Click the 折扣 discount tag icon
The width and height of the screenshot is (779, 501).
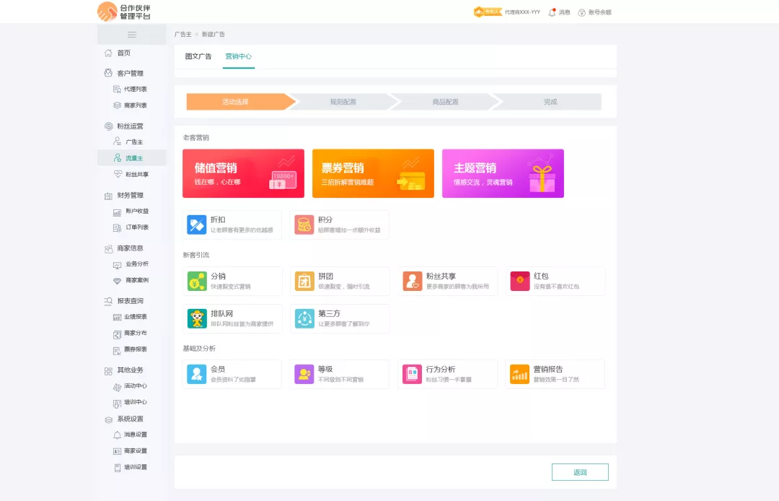196,225
